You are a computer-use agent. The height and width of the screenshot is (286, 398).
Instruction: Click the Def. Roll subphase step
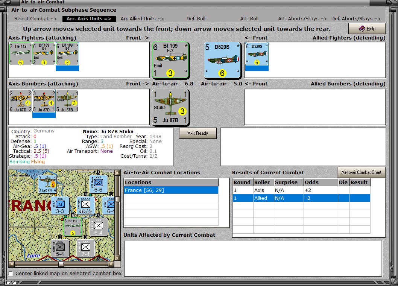[x=196, y=19]
